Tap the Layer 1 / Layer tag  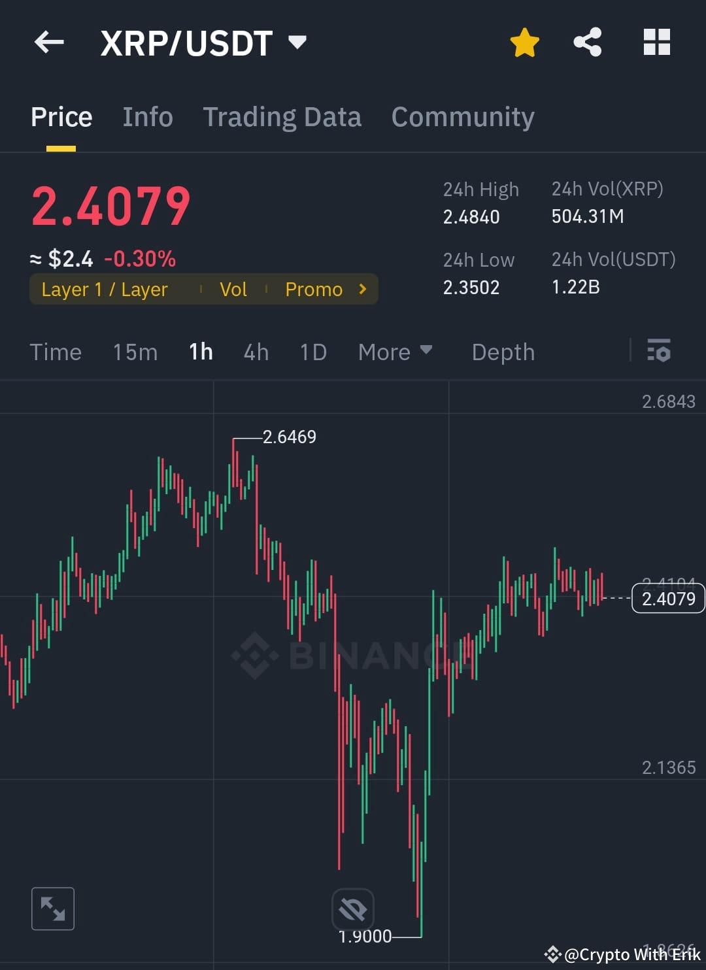coord(105,289)
